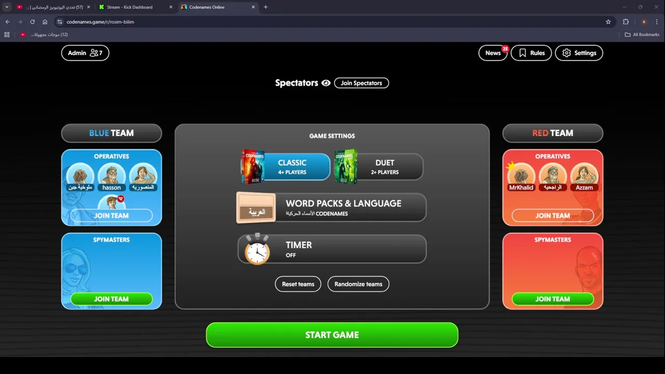The width and height of the screenshot is (665, 374).
Task: Click Join Spectators button
Action: click(361, 83)
